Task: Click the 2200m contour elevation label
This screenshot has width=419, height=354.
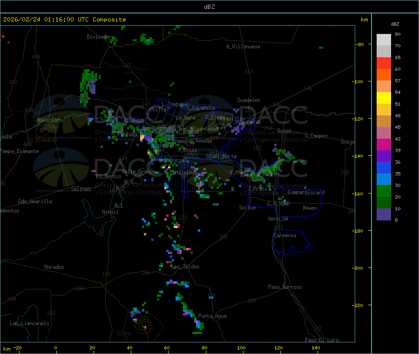Action: 124,334
